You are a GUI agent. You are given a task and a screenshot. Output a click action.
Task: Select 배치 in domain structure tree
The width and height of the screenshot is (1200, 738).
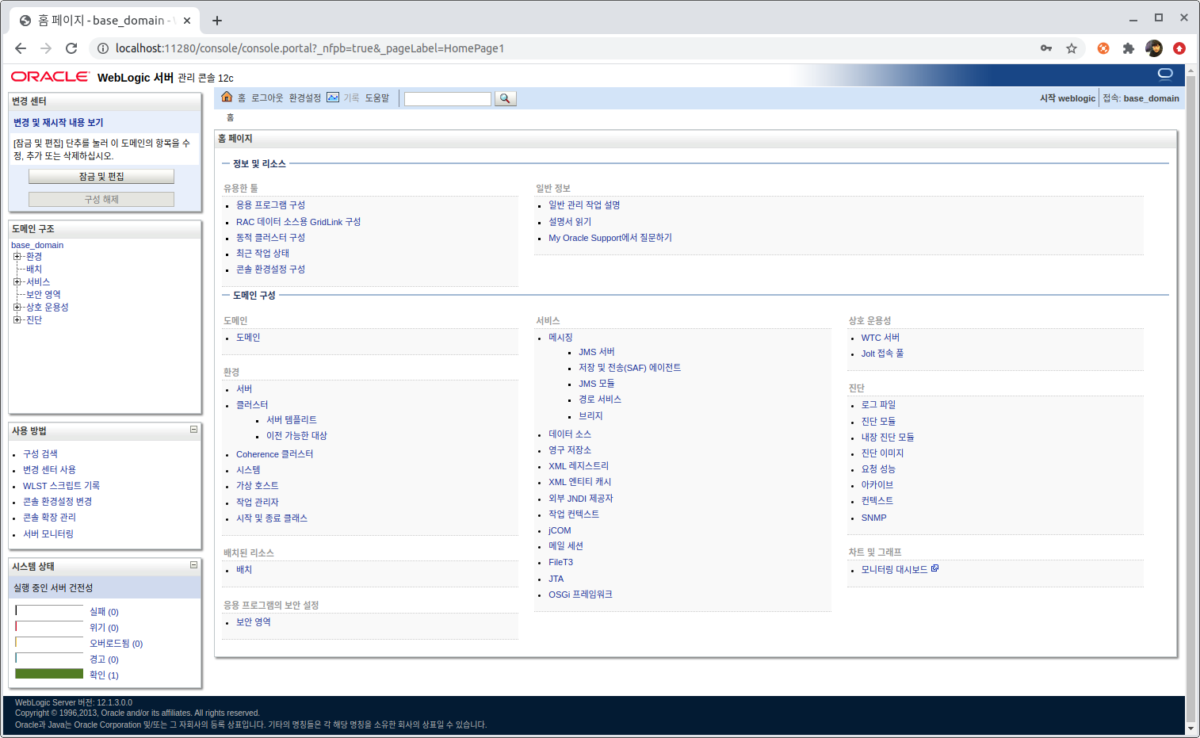click(34, 270)
